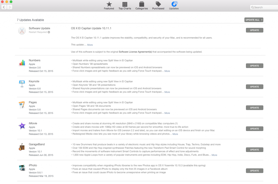Select the Purchased tab label
Viewport: 278px width, 184px height.
pyautogui.click(x=158, y=8)
